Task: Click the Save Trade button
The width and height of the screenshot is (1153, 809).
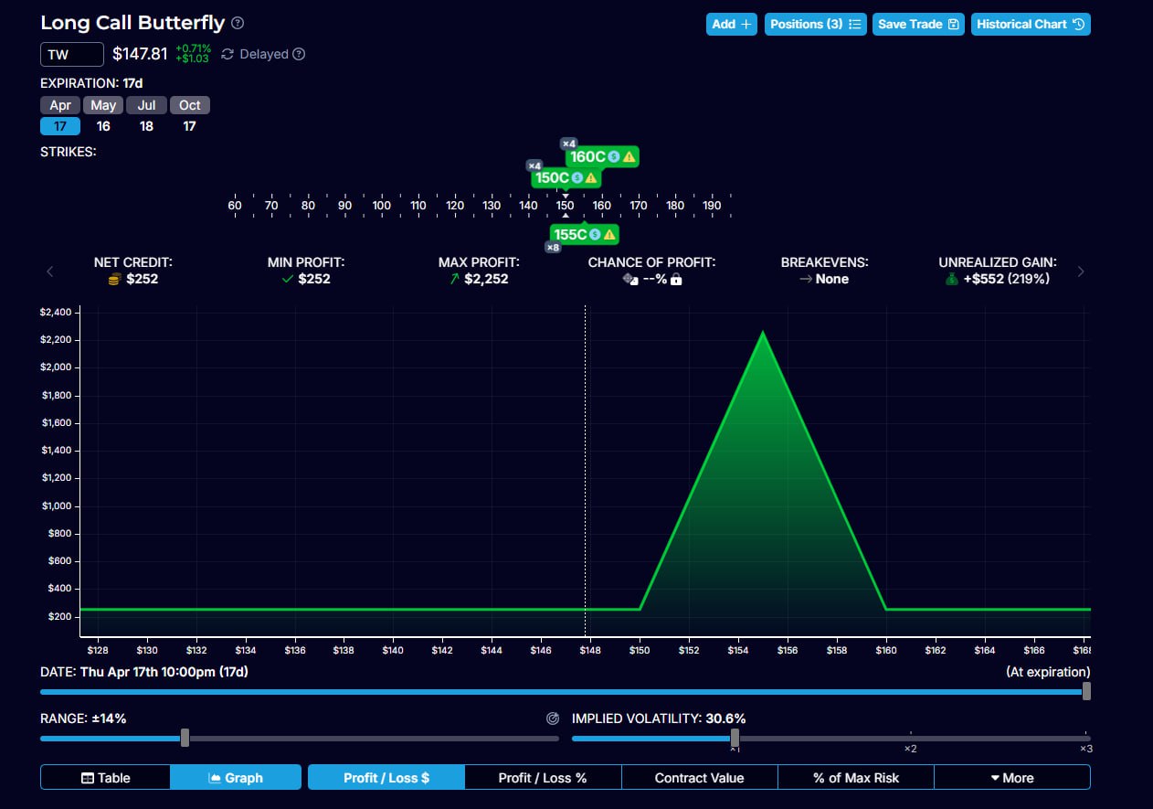Action: (x=918, y=25)
